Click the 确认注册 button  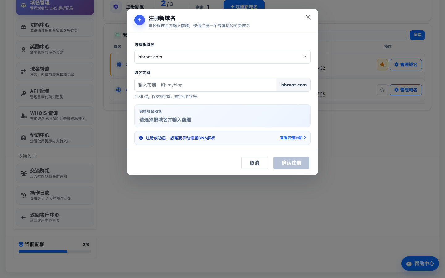[291, 163]
